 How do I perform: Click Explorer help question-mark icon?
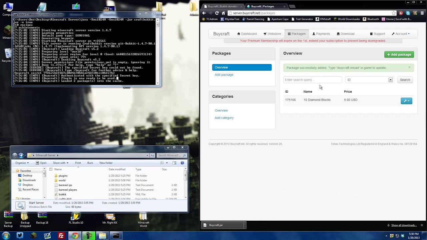[x=182, y=163]
